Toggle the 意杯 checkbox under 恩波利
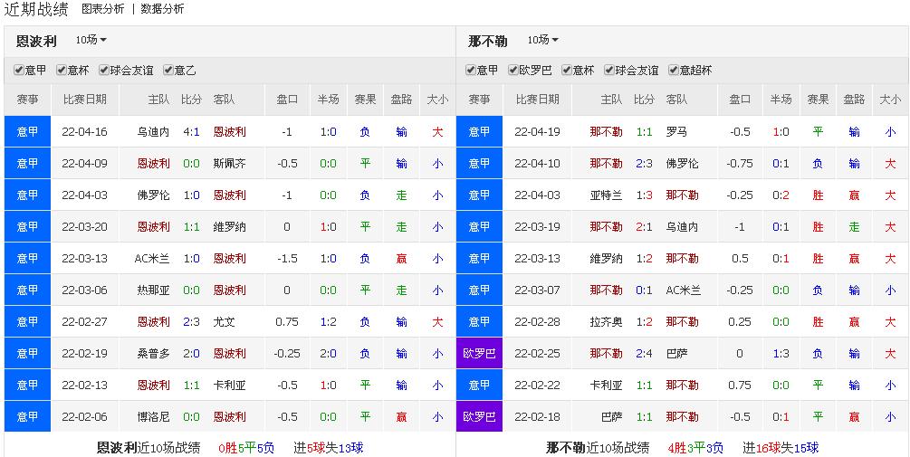Screen dimensions: 910x457 (61, 71)
